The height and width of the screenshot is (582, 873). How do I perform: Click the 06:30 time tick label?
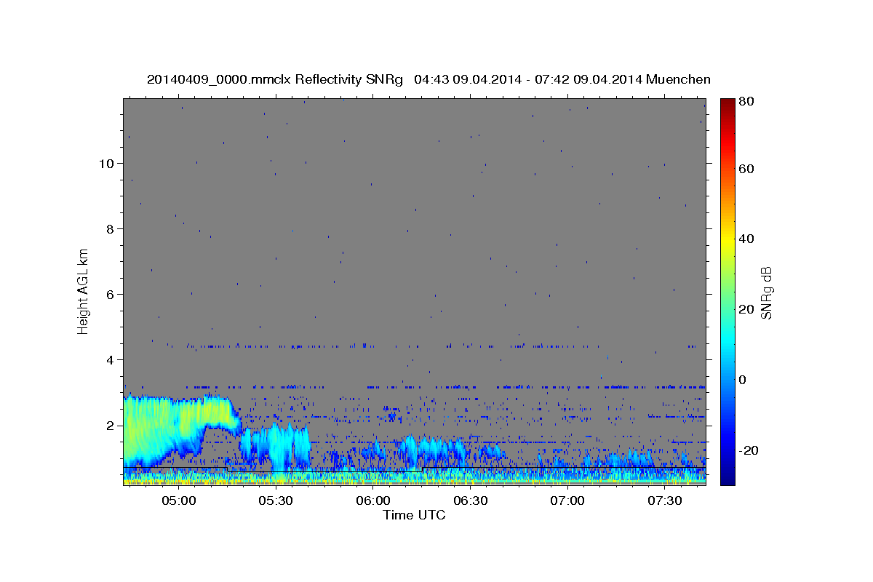click(470, 501)
